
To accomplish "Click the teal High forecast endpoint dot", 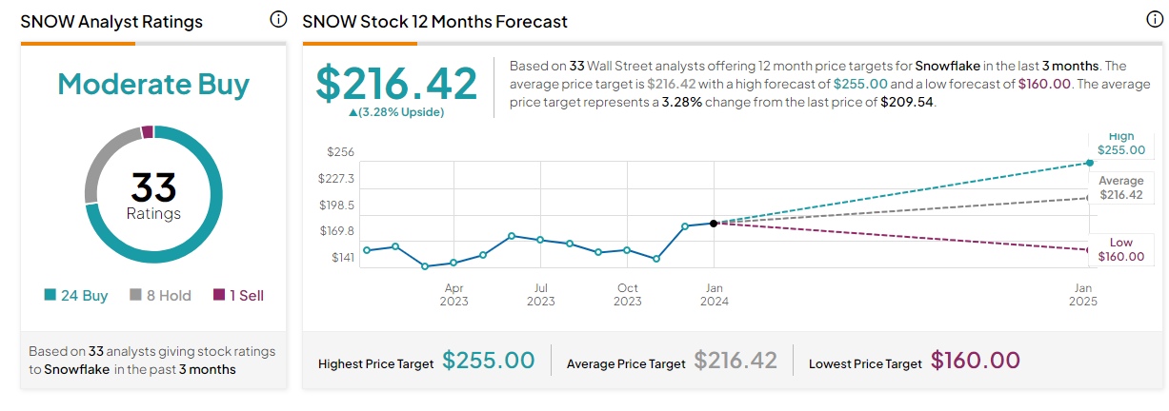I will point(1090,163).
